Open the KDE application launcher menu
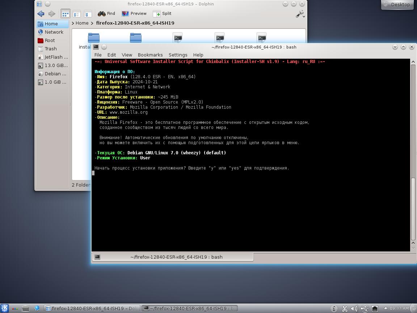The height and width of the screenshot is (313, 417). pos(4,309)
